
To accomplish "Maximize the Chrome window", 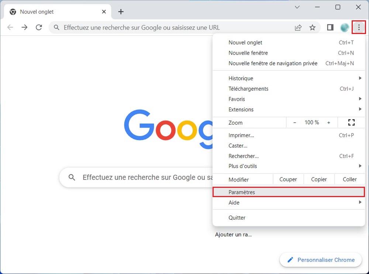I will pyautogui.click(x=338, y=7).
